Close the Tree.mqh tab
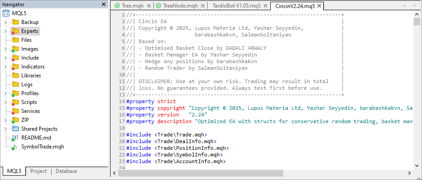The width and height of the screenshot is (422, 180). tap(149, 6)
